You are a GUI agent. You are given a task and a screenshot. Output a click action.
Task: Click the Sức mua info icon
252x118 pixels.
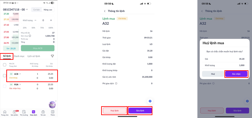[30, 36]
